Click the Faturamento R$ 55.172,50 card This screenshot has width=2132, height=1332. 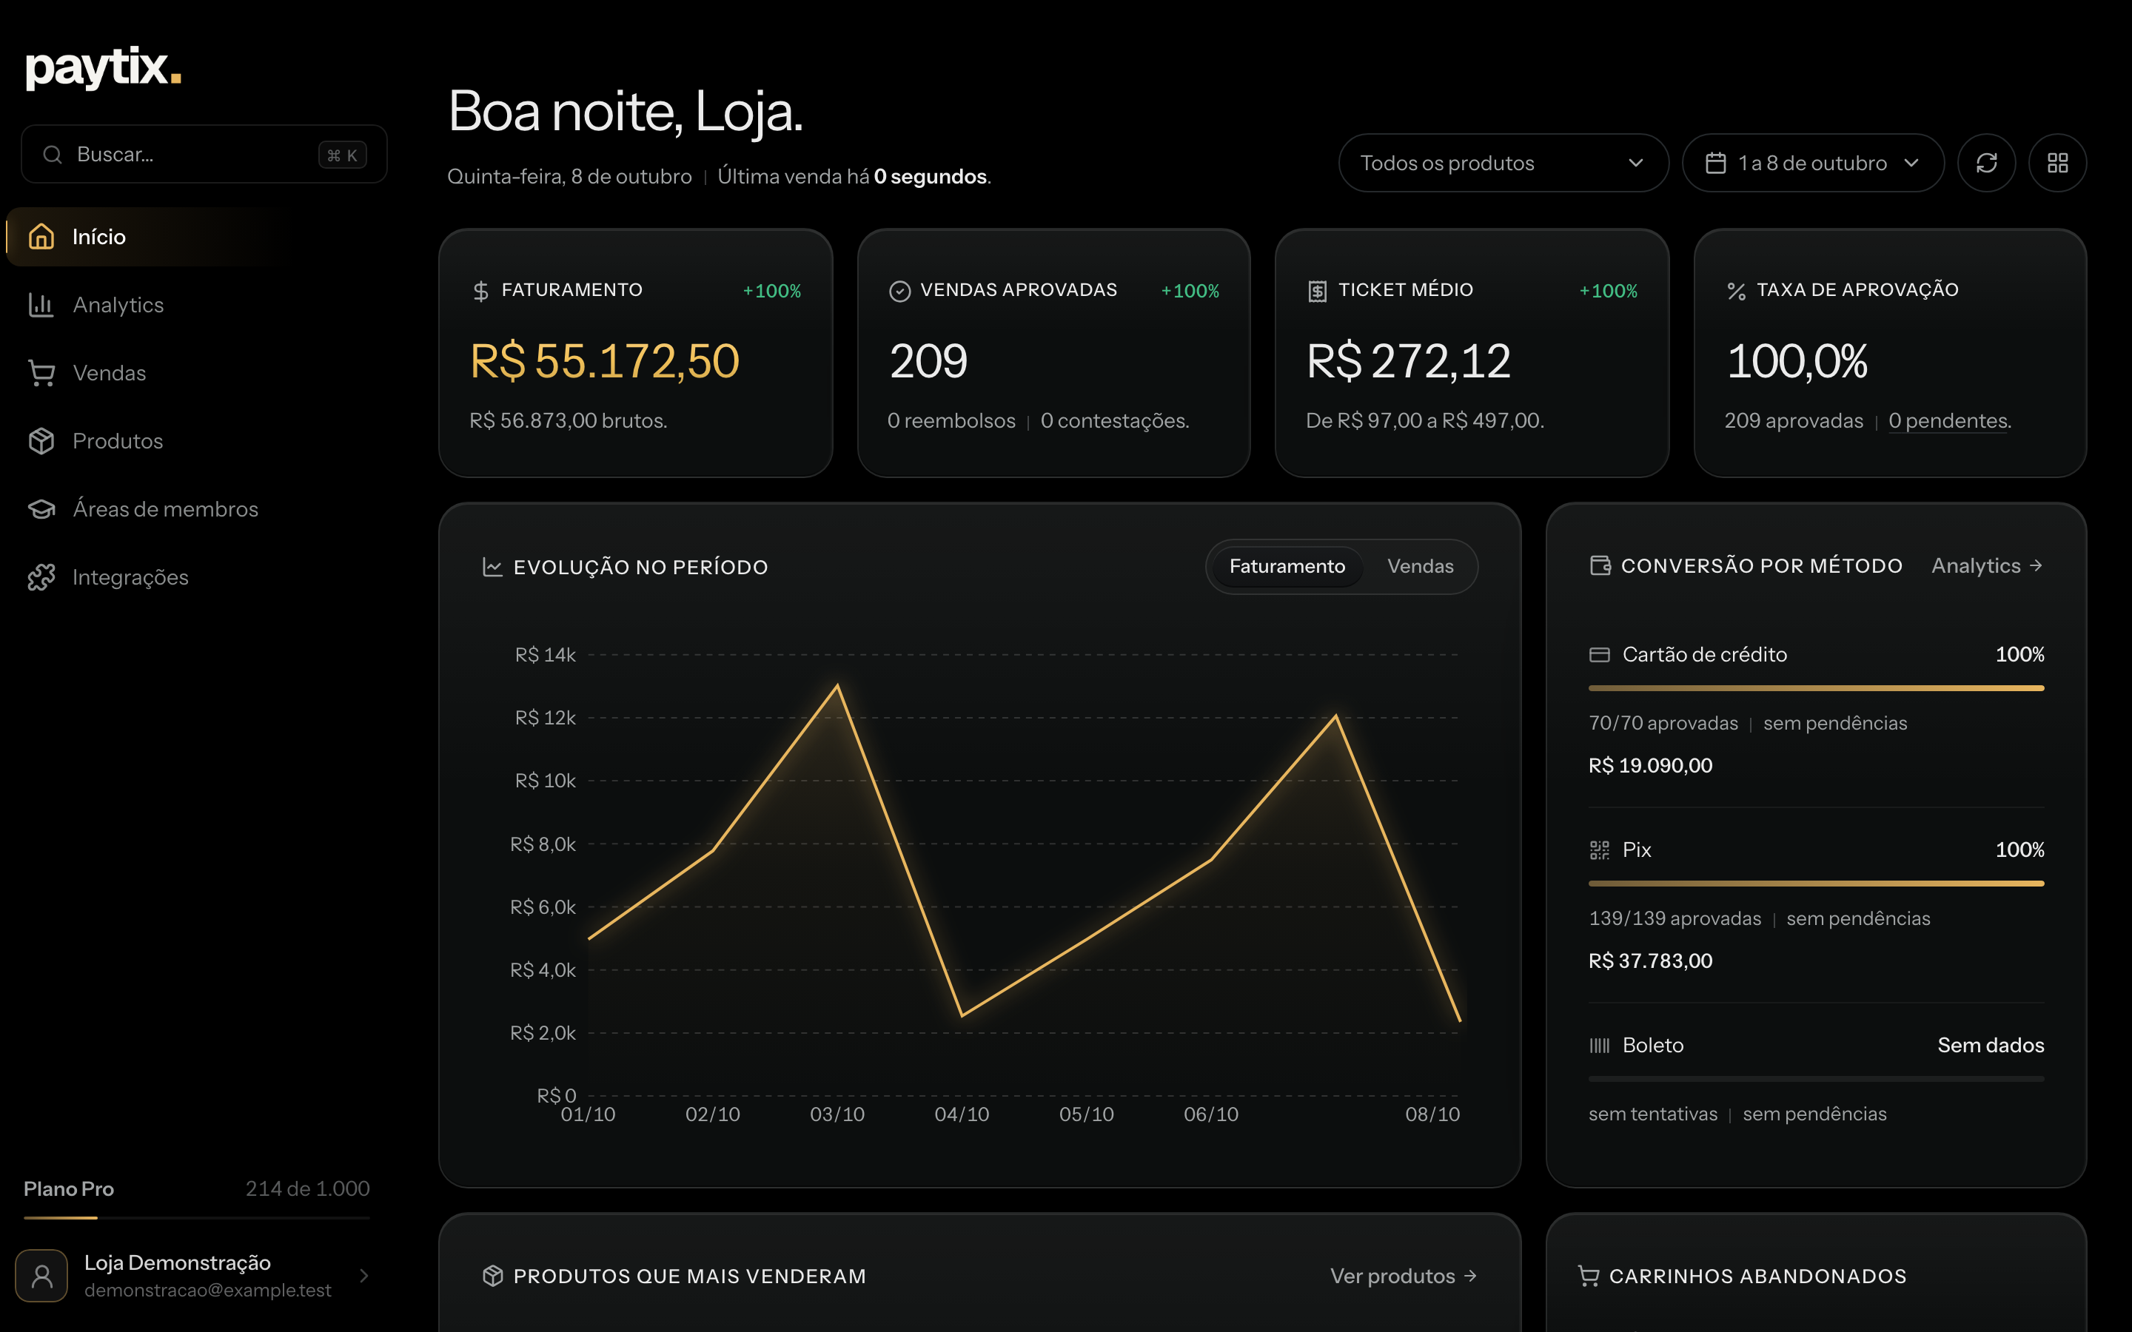(635, 353)
